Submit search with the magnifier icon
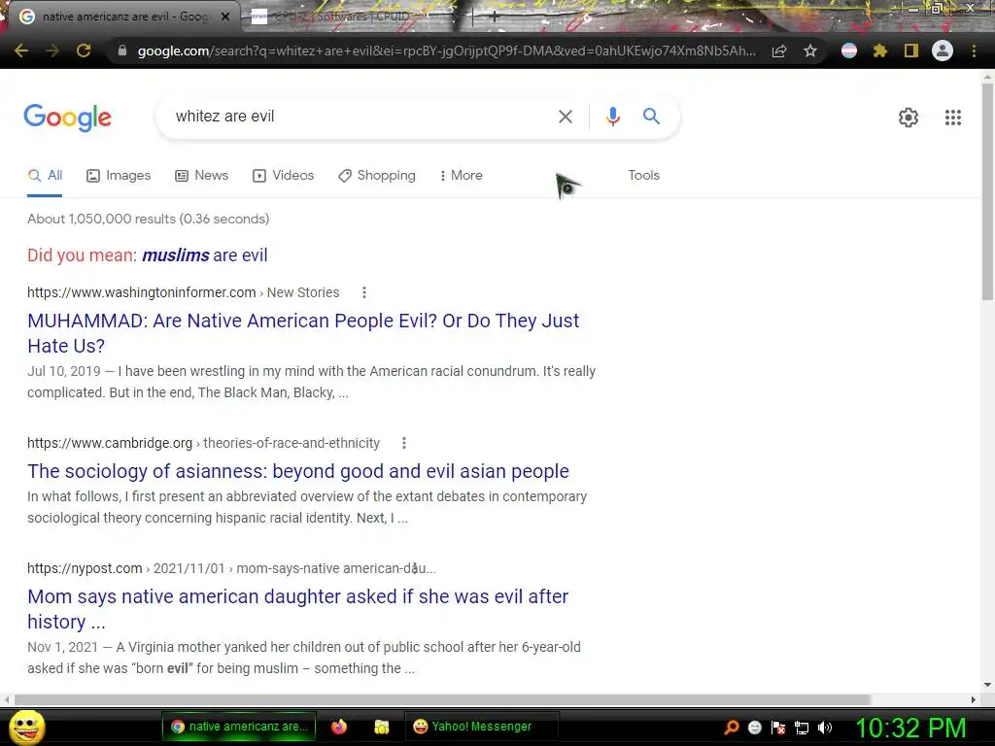This screenshot has height=746, width=995. click(x=651, y=117)
